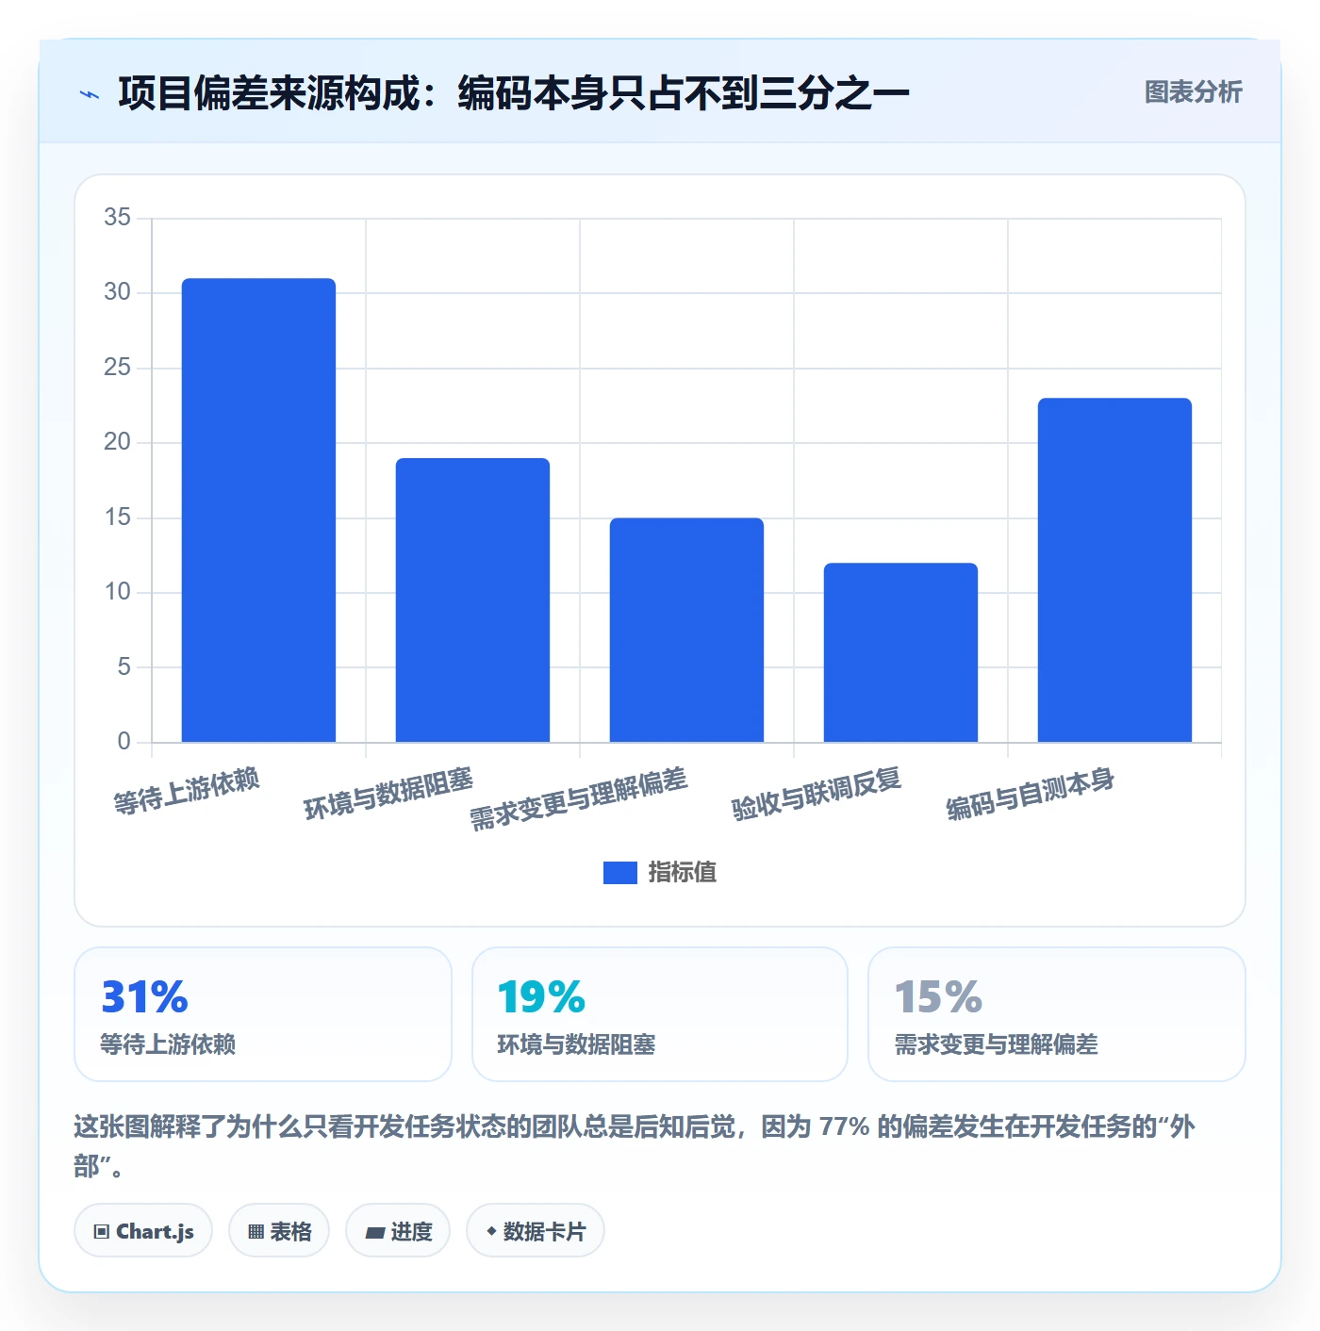Toggle the 指标值 legend color swatch
Viewport: 1320px width, 1331px height.
pyautogui.click(x=619, y=873)
